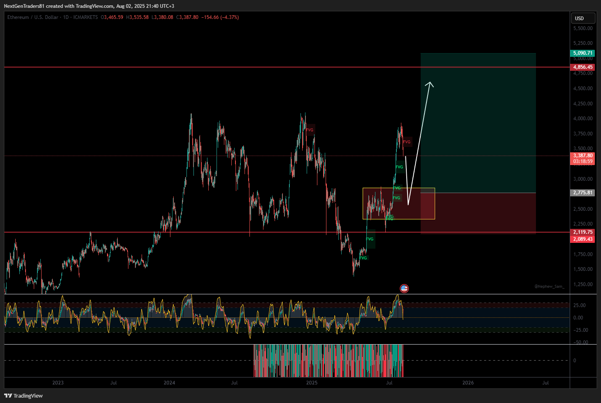Select the low value L3,380.08
The height and width of the screenshot is (403, 601).
pos(163,17)
